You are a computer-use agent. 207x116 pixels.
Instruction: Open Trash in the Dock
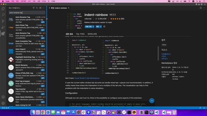coord(174,112)
